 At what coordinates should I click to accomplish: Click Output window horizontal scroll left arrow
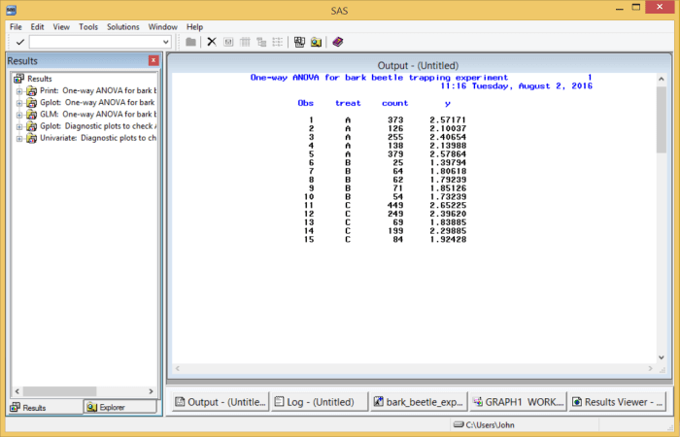(177, 368)
